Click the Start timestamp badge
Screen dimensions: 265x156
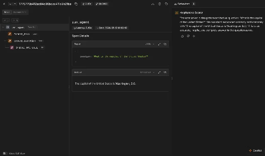pyautogui.click(x=112, y=28)
